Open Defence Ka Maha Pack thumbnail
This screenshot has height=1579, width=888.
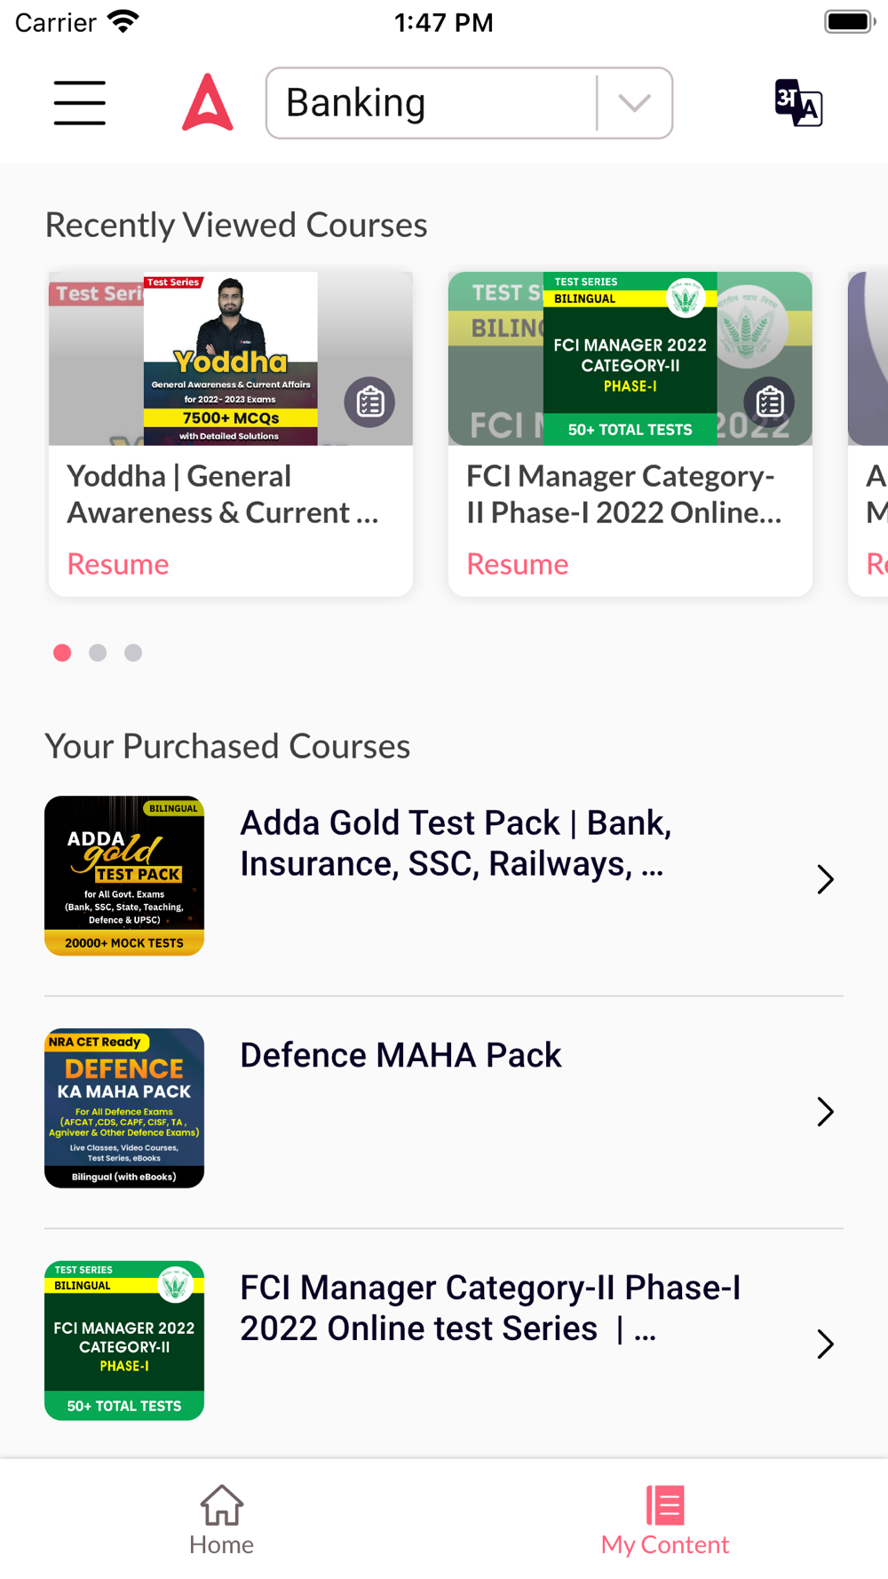coord(124,1108)
